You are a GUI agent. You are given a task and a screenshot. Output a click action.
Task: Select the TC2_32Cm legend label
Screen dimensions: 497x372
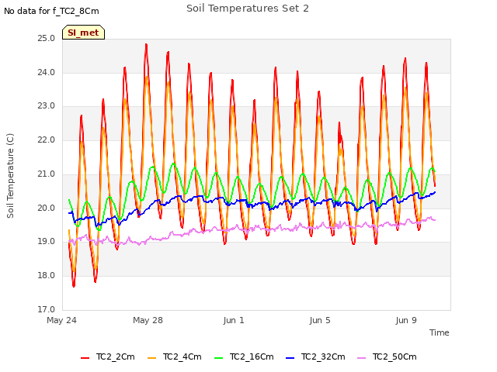pos(323,356)
